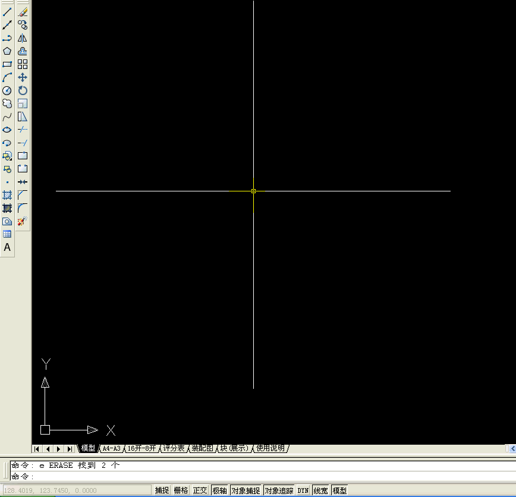Go to previous layout tab arrow
The image size is (516, 497).
(x=48, y=449)
